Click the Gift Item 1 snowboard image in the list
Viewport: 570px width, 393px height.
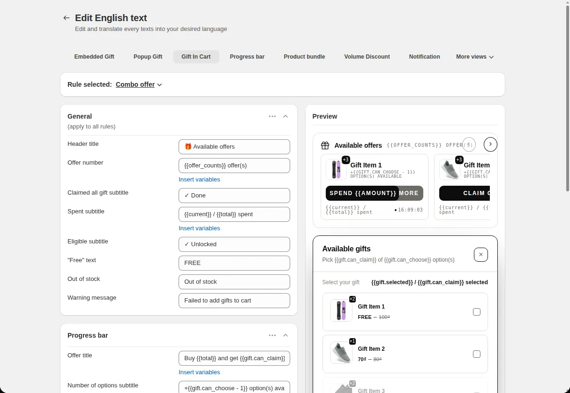click(341, 310)
